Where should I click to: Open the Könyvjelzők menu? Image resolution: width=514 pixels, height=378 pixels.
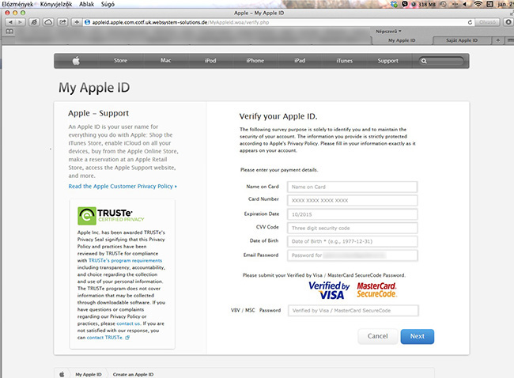[56, 4]
